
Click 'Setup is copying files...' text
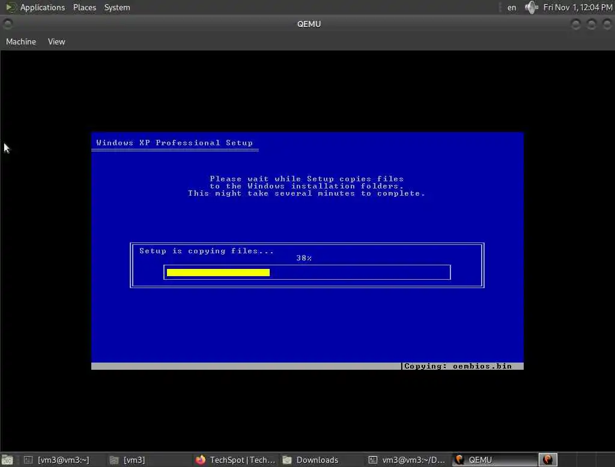tap(207, 251)
